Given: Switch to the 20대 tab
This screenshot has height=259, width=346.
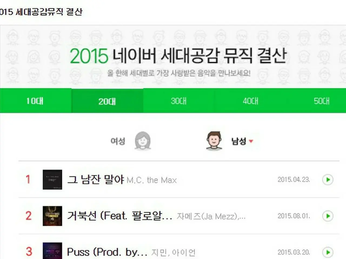Looking at the screenshot, I should point(107,101).
